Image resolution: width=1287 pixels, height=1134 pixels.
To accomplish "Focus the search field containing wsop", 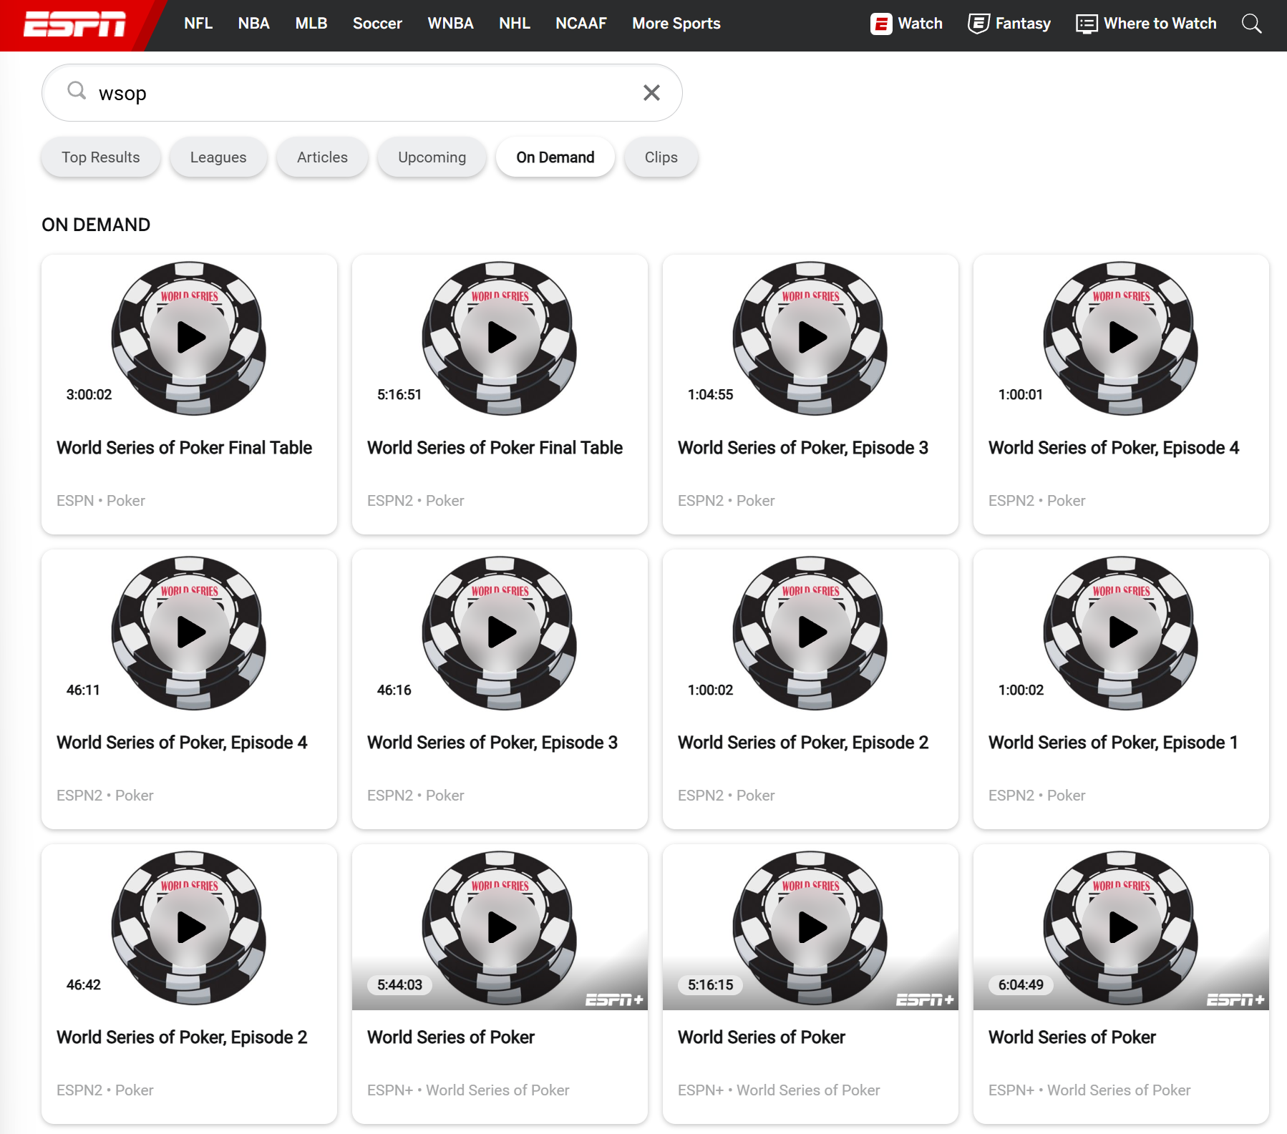I will point(362,93).
